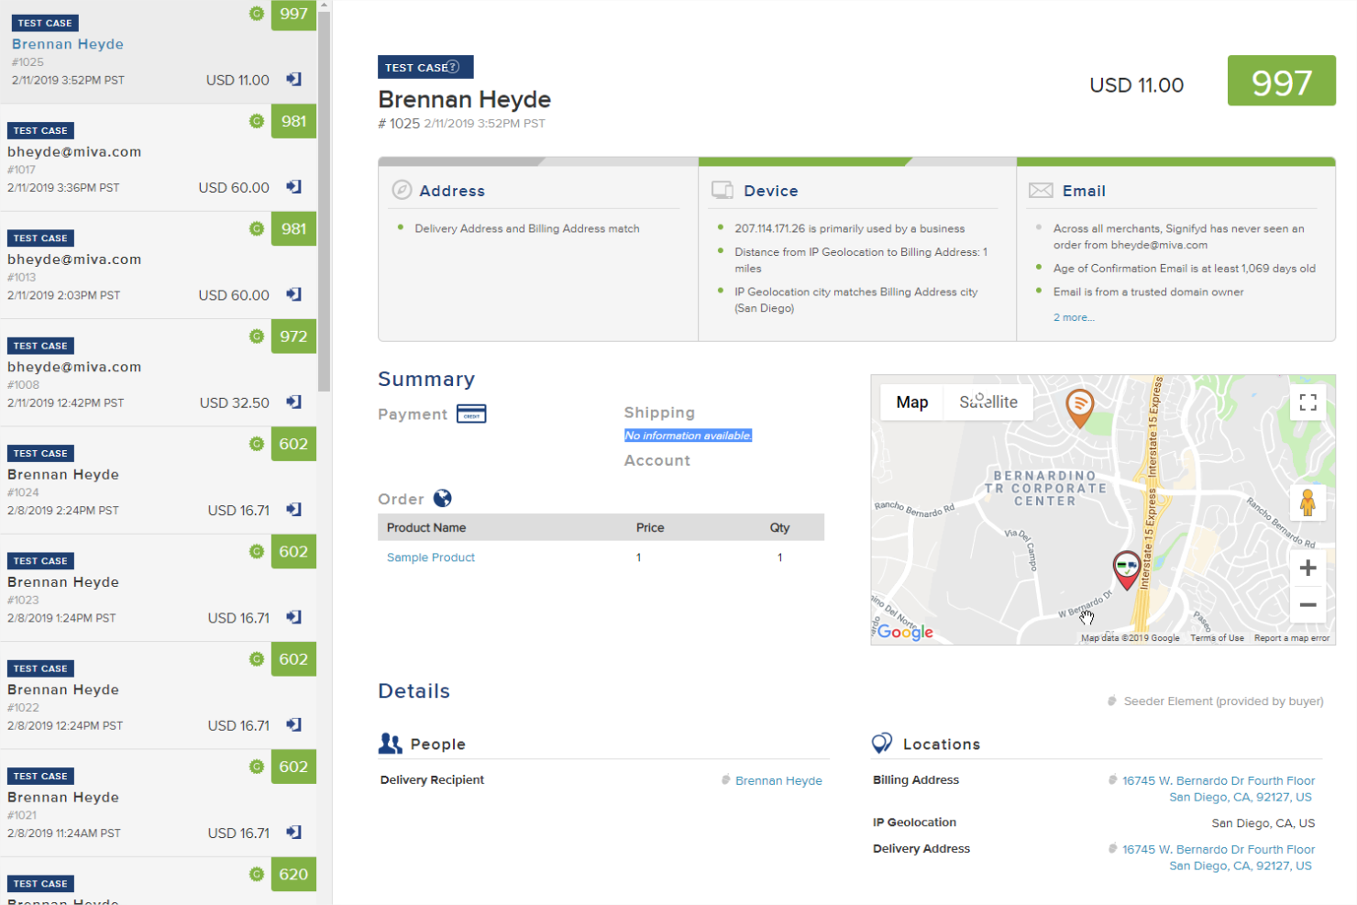Click the green 997 score box

pos(1281,81)
